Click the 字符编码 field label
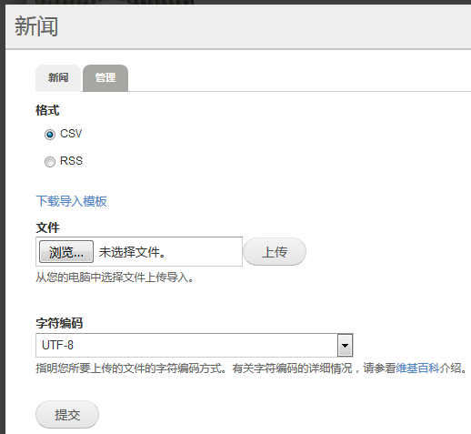Screen dimensions: 471x434 (59, 323)
